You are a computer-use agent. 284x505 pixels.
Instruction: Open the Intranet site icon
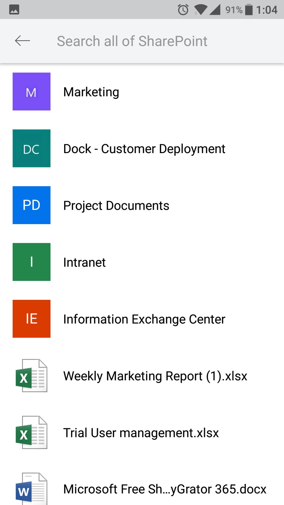pyautogui.click(x=31, y=262)
